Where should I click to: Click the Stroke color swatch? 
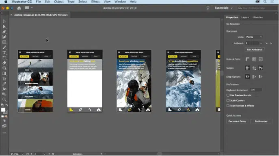[6, 112]
